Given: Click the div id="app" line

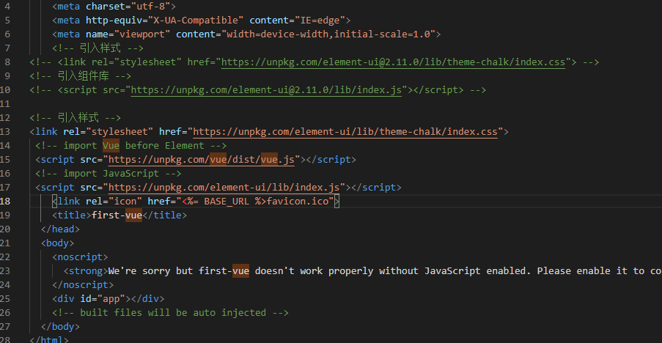Looking at the screenshot, I should [109, 299].
